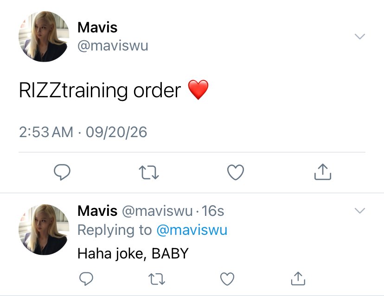The width and height of the screenshot is (384, 296).
Task: Retweet the 'Haha joke, BABY' reply
Action: 157,279
